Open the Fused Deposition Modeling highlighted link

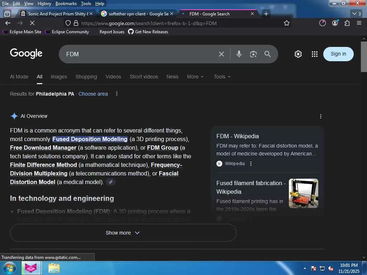tap(90, 139)
